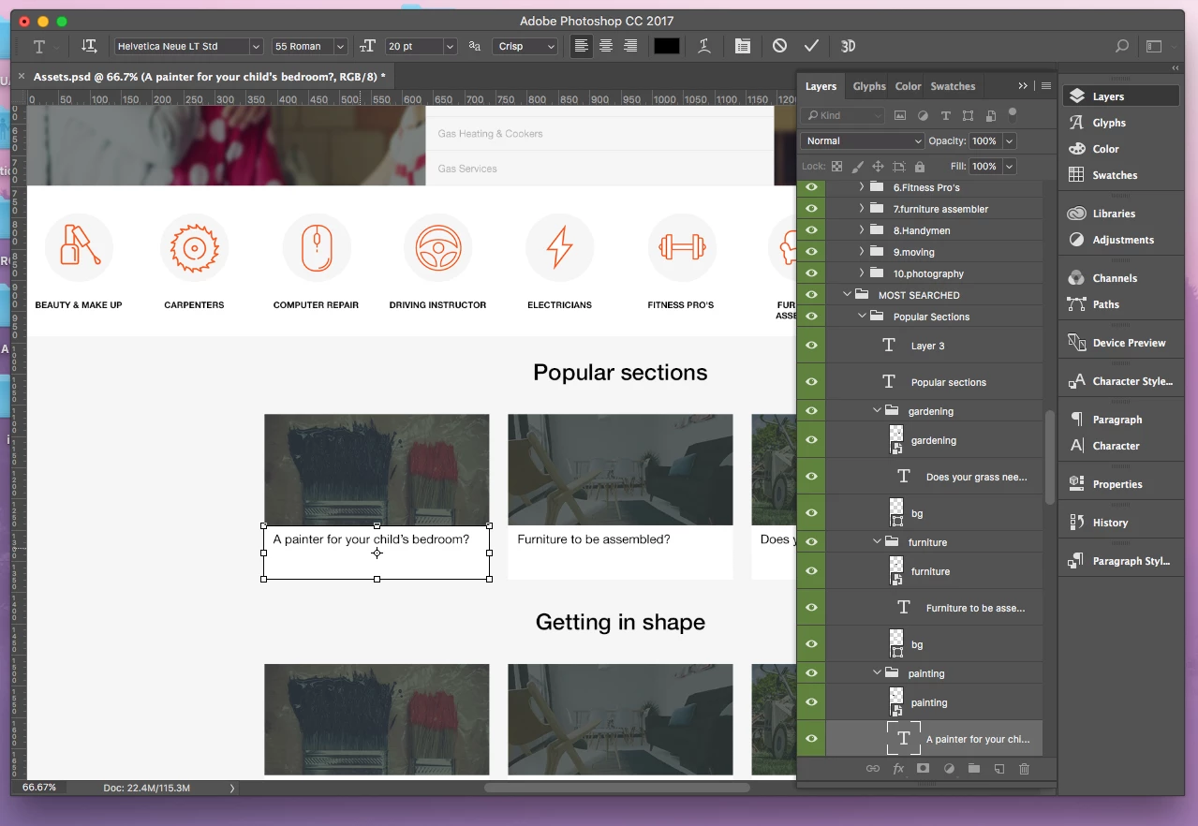Toggle the Character and Paragraph panels icon
The width and height of the screenshot is (1198, 826).
(743, 46)
